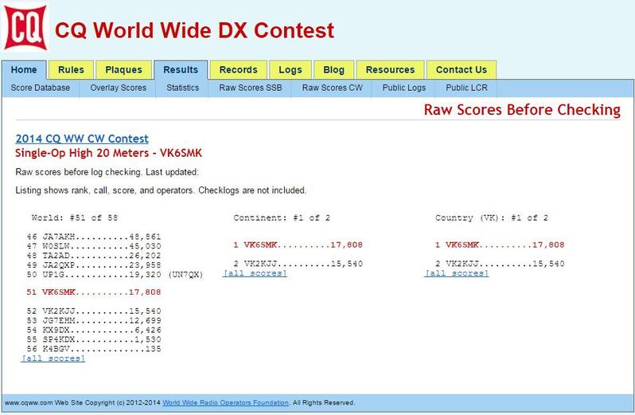Viewport: 635px width, 415px height.
Task: Select the Continent: #1 of 2 label
Action: [x=282, y=218]
